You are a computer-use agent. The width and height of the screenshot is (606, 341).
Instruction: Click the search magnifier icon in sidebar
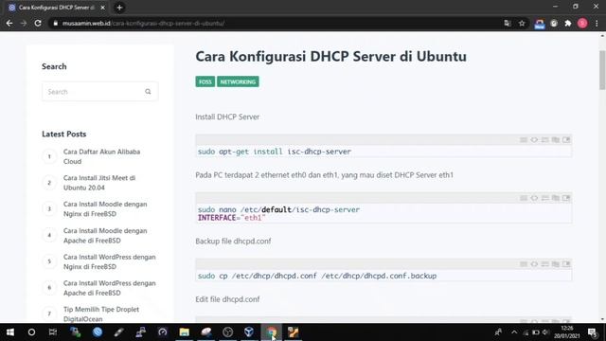148,92
